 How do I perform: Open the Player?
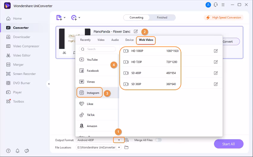pyautogui.click(x=14, y=92)
